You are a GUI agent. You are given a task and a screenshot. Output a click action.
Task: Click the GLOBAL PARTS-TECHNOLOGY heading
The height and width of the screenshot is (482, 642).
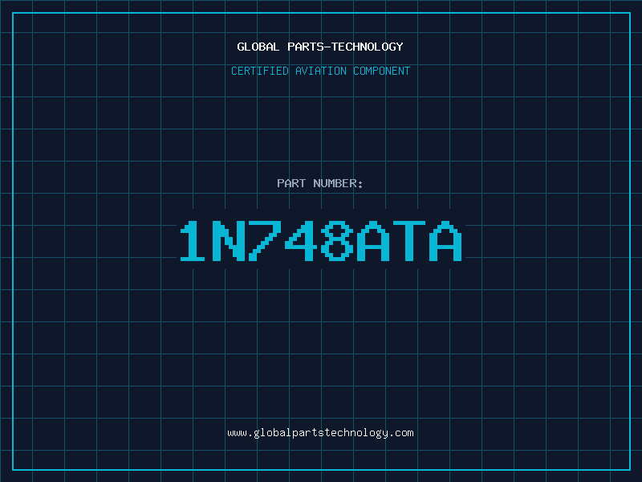click(320, 47)
